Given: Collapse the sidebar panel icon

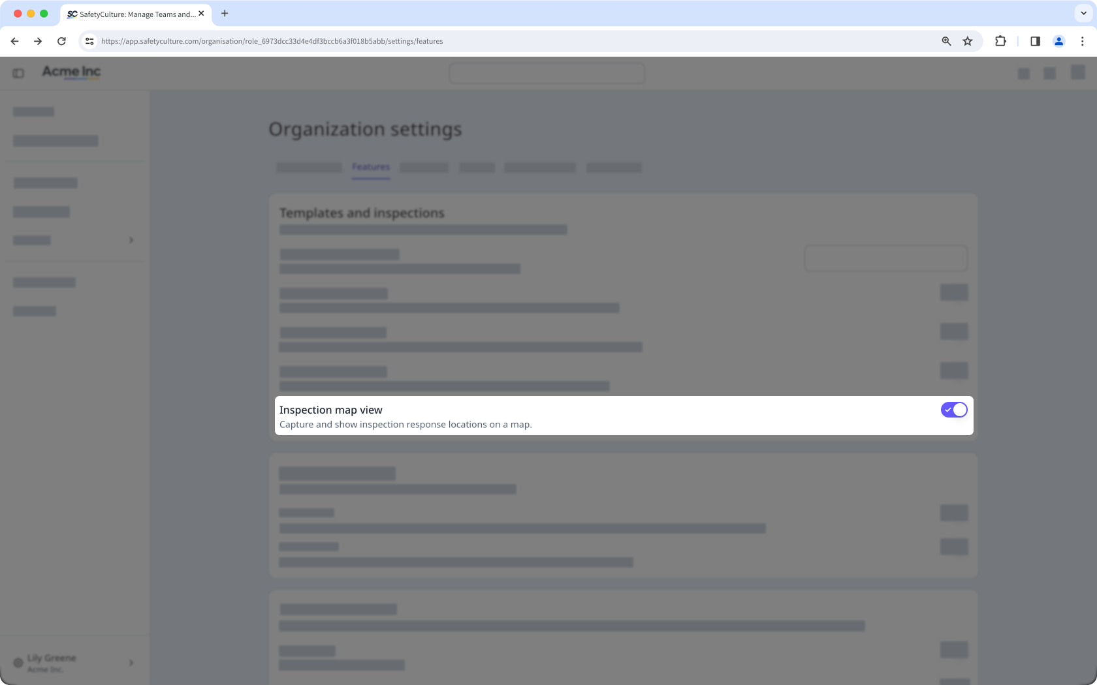Looking at the screenshot, I should tap(18, 74).
